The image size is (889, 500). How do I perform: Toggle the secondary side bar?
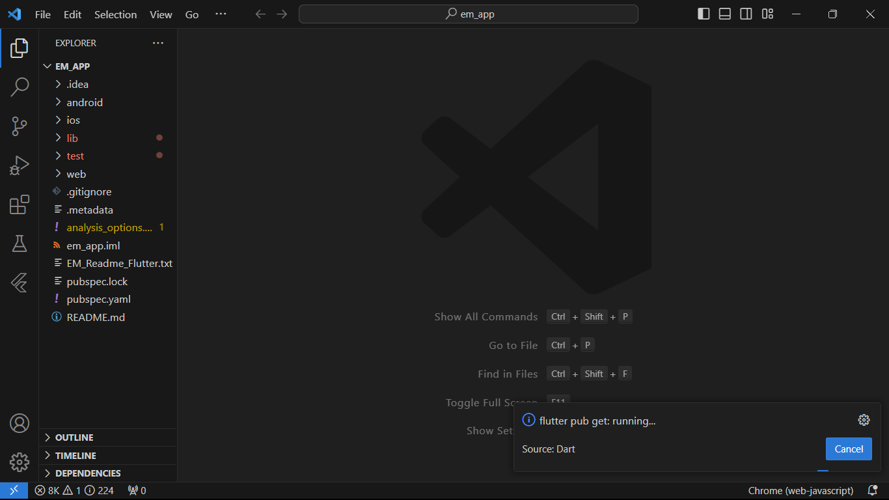click(746, 14)
